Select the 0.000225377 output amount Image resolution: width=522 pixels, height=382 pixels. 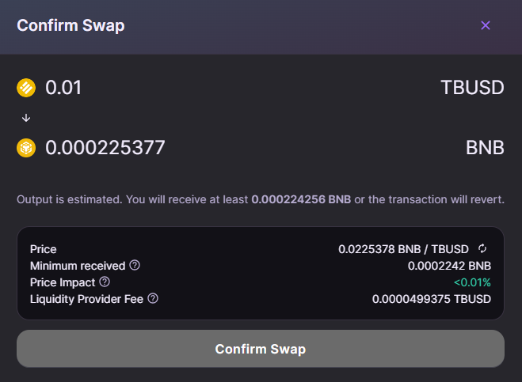pyautogui.click(x=105, y=148)
